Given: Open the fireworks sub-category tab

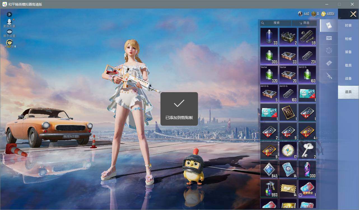Looking at the screenshot, I should pyautogui.click(x=329, y=51).
